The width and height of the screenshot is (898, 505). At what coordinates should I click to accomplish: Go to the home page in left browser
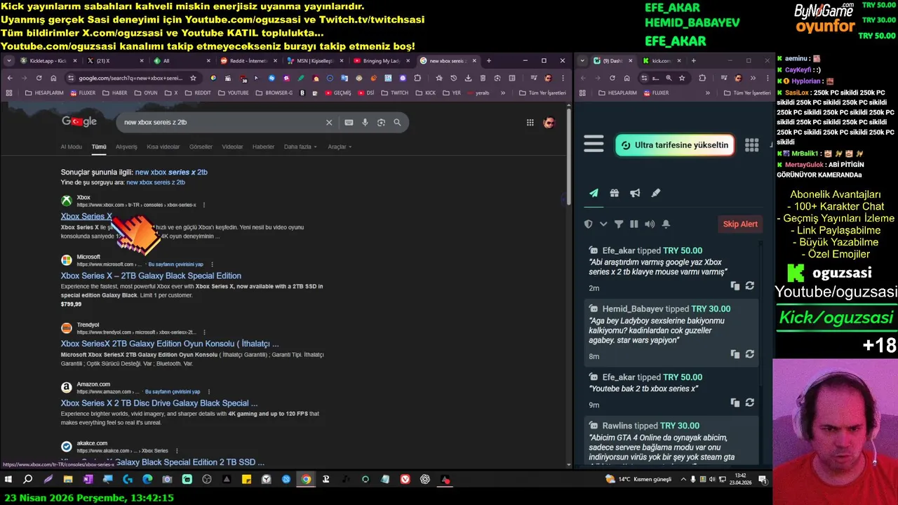(53, 78)
